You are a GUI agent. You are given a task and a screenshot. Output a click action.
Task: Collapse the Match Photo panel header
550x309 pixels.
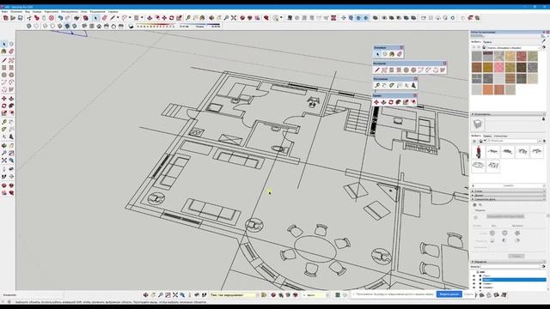508,199
